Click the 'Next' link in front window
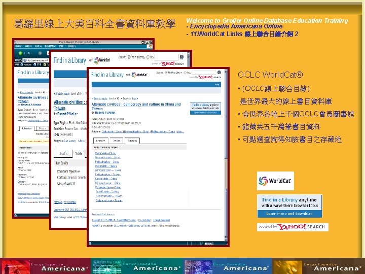Screen dimensions: 365x274 point(135,98)
